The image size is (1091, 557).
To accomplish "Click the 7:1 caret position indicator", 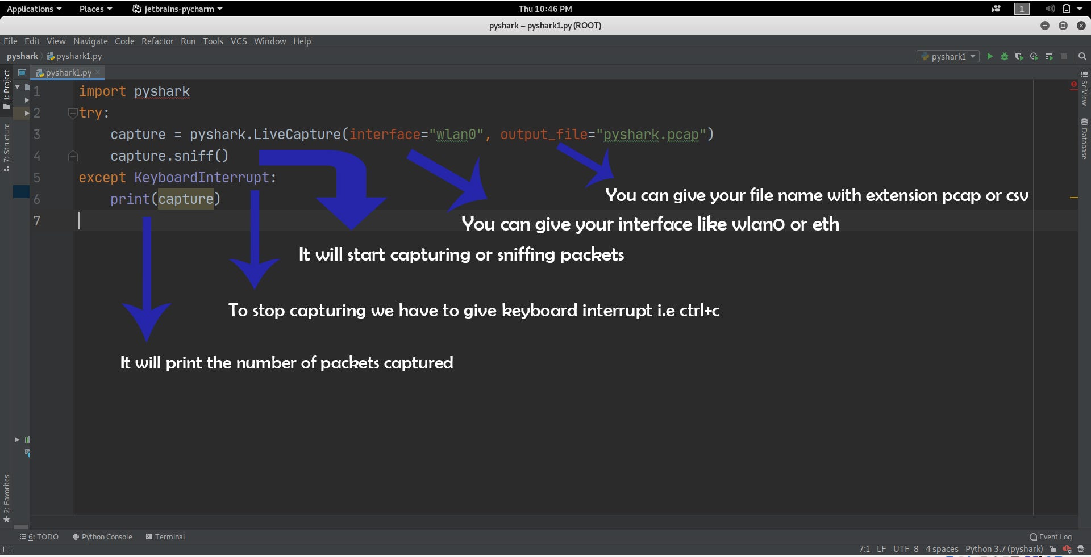I will click(x=864, y=549).
